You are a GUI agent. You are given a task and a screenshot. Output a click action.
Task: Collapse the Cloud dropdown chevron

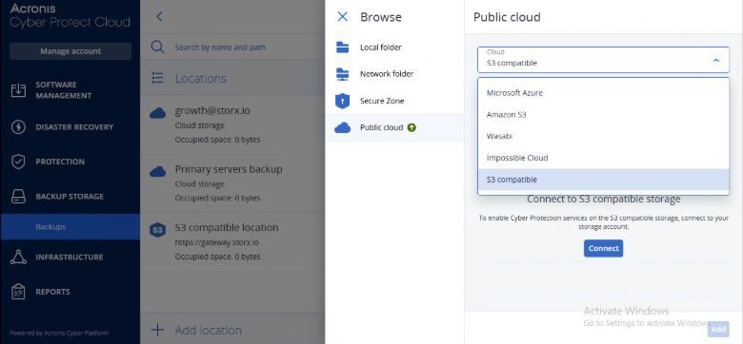(716, 60)
